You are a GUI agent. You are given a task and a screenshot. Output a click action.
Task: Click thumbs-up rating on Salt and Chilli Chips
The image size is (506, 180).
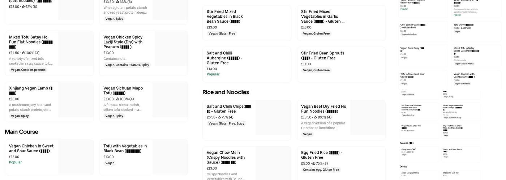(219, 117)
